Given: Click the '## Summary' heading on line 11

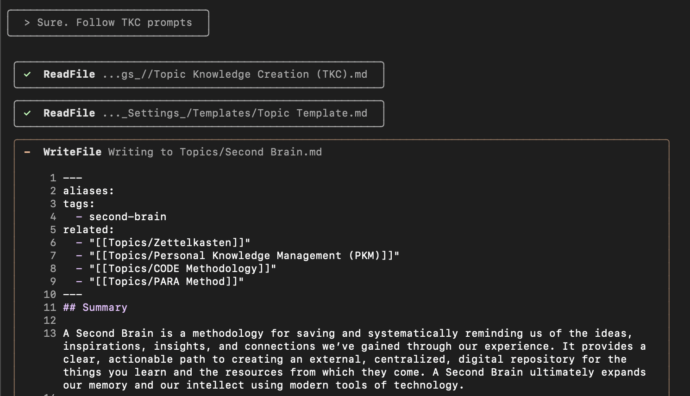Looking at the screenshot, I should pos(95,308).
